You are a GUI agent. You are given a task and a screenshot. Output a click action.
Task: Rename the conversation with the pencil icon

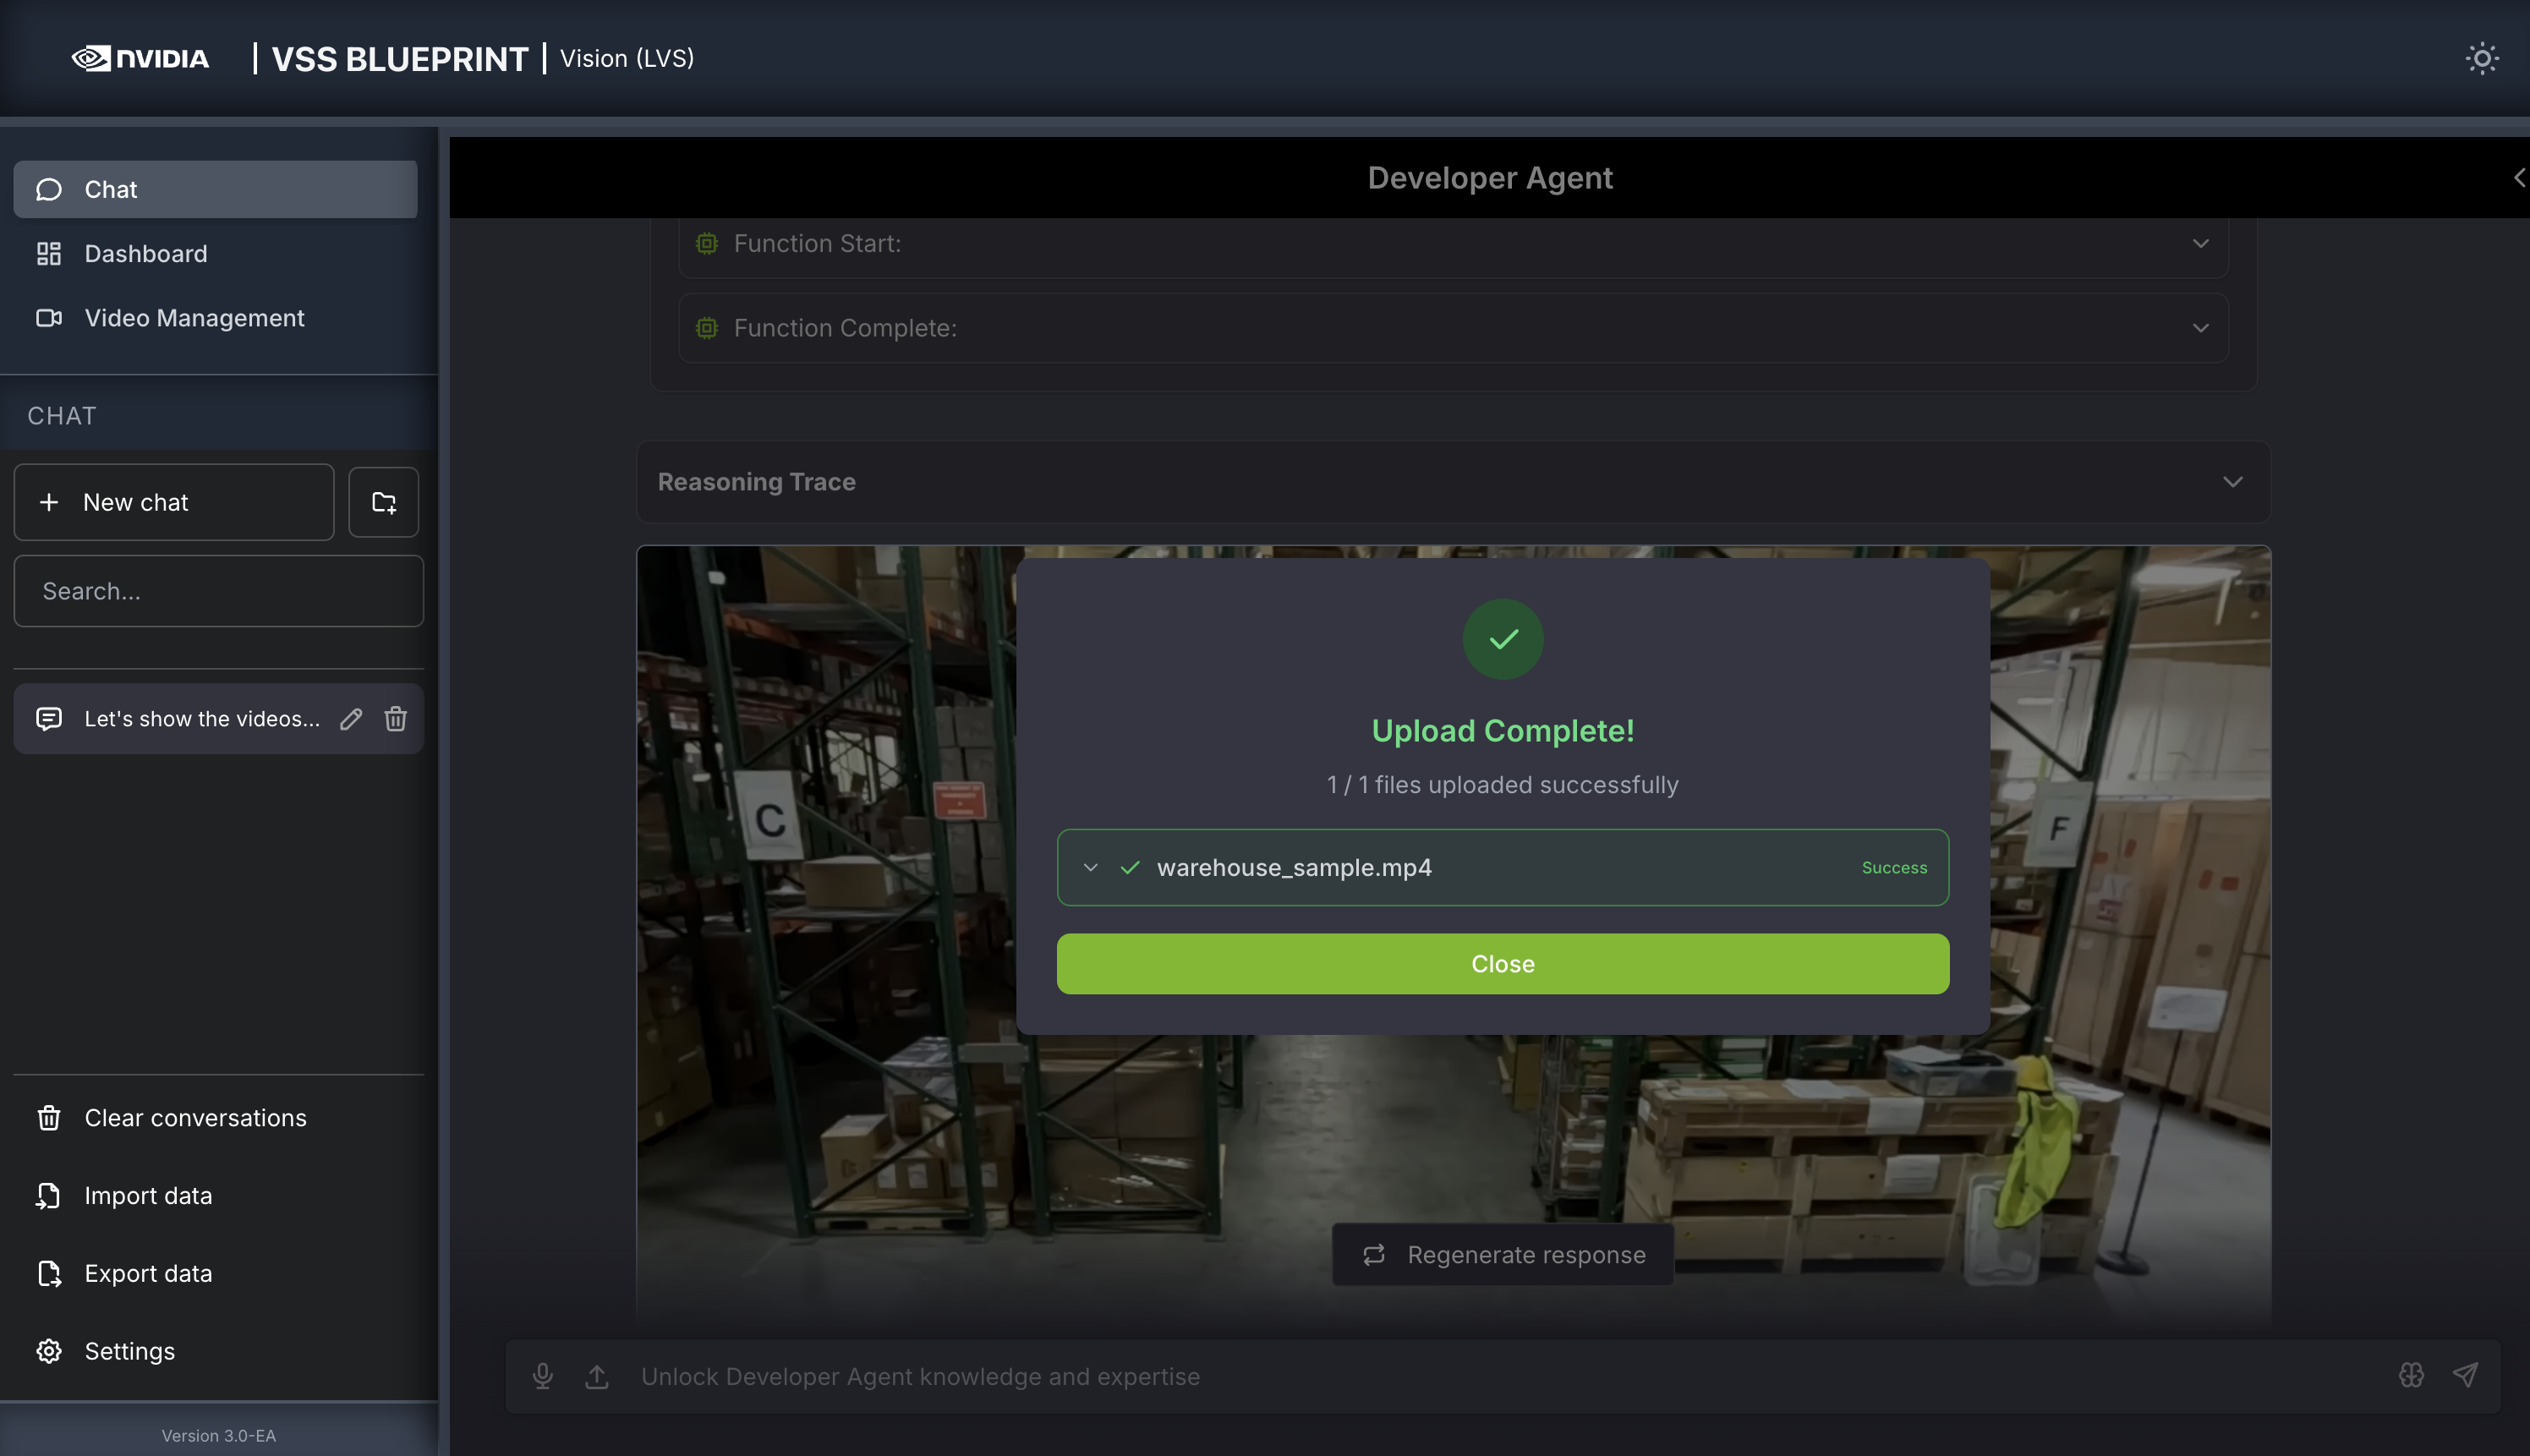pyautogui.click(x=351, y=718)
